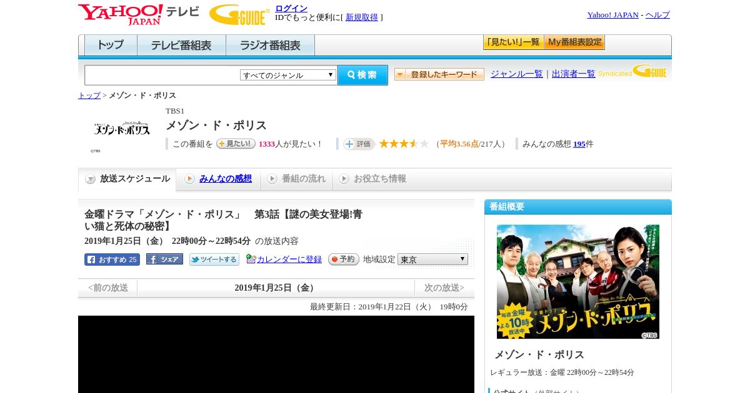Click the calendar icon next to カレンダーに登録
Image resolution: width=750 pixels, height=393 pixels.
click(251, 259)
